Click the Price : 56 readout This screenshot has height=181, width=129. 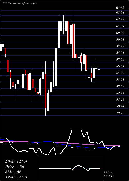tap(15, 167)
